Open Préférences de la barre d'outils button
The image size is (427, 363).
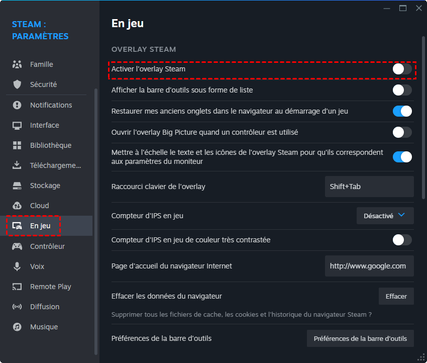[x=360, y=338]
